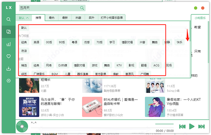The width and height of the screenshot is (211, 135).
Task: Skip to the previous track
Action: coord(182,127)
